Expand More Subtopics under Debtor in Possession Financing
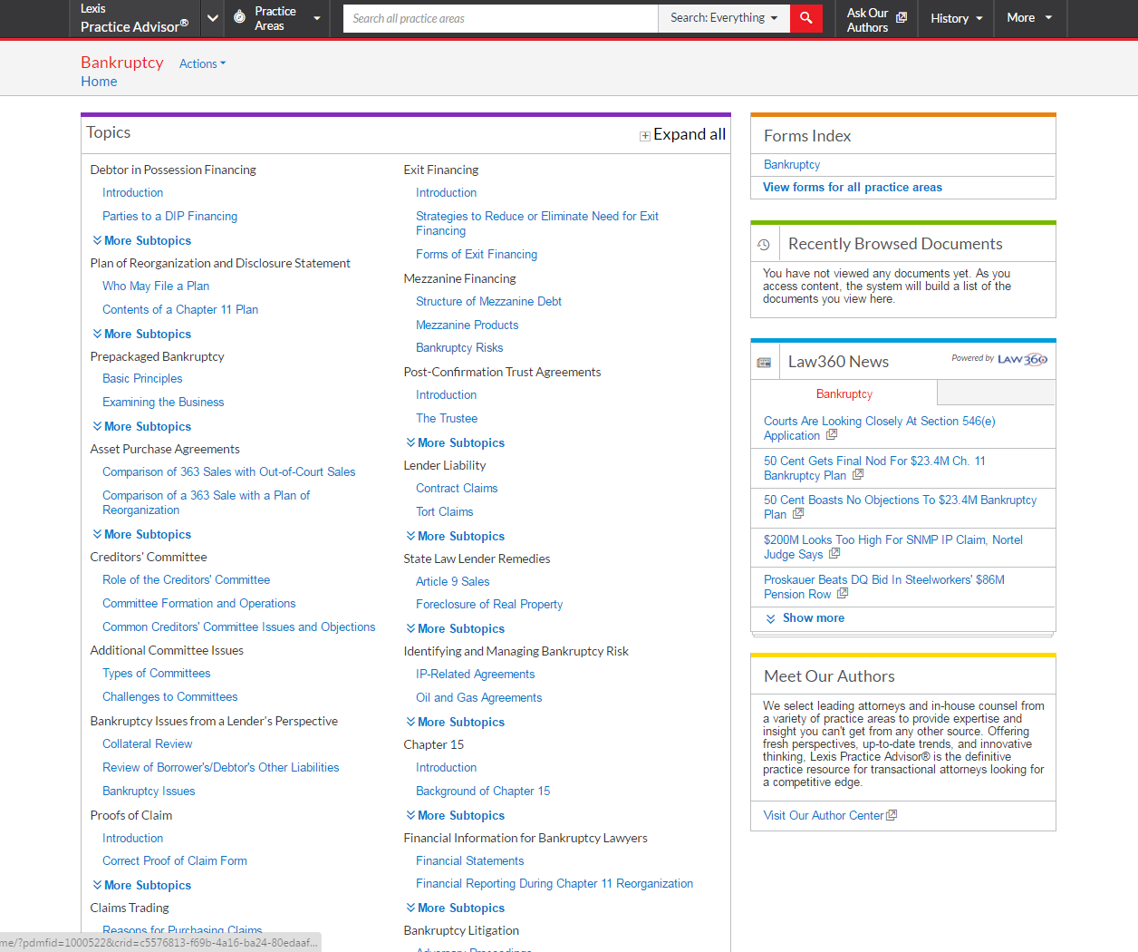The height and width of the screenshot is (952, 1138). 142,240
